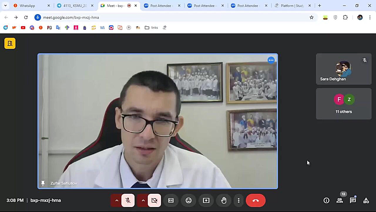Expand the tab search dropdown
Screen dimensions: 376x212
point(5,6)
